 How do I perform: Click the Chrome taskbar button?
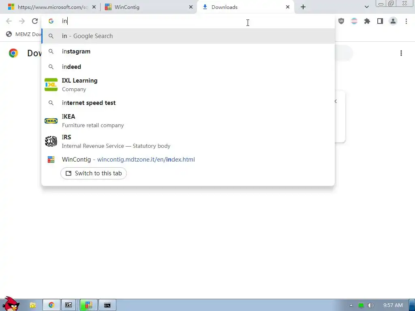click(51, 305)
